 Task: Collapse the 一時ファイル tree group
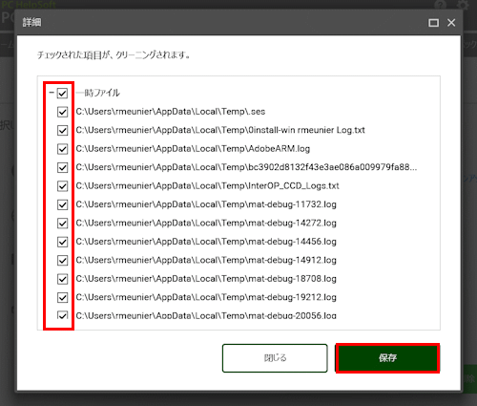click(52, 93)
